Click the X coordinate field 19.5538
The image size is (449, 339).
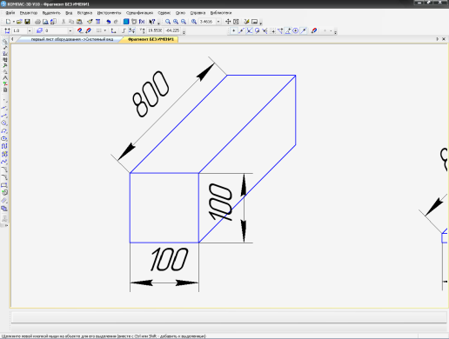155,30
